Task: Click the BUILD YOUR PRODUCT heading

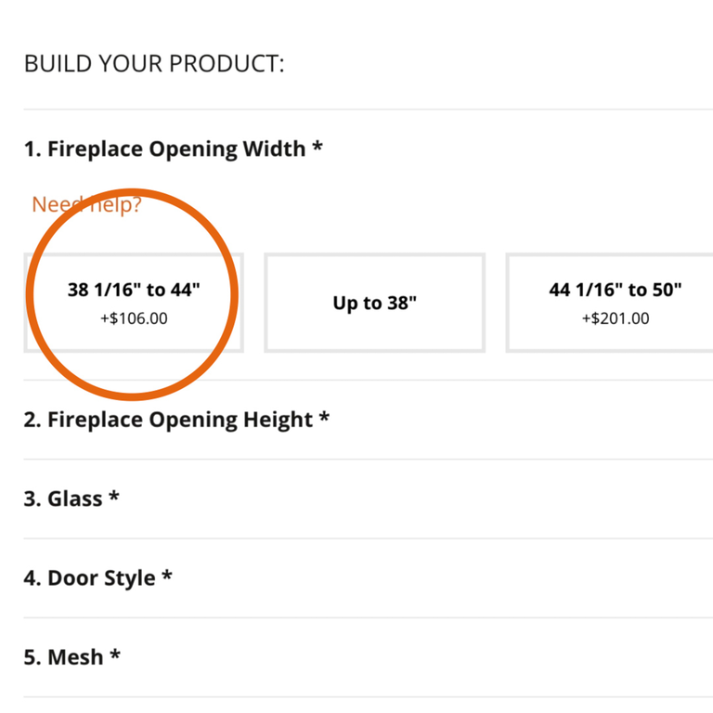Action: tap(154, 64)
